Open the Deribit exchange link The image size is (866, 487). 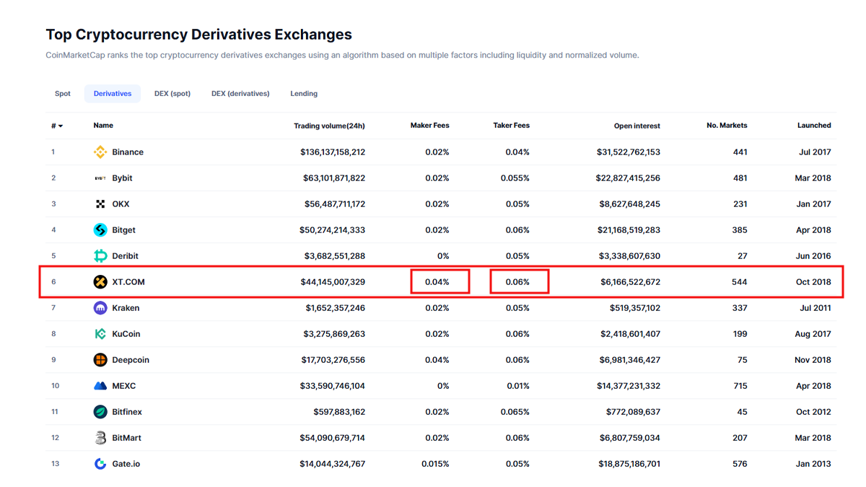(x=126, y=256)
